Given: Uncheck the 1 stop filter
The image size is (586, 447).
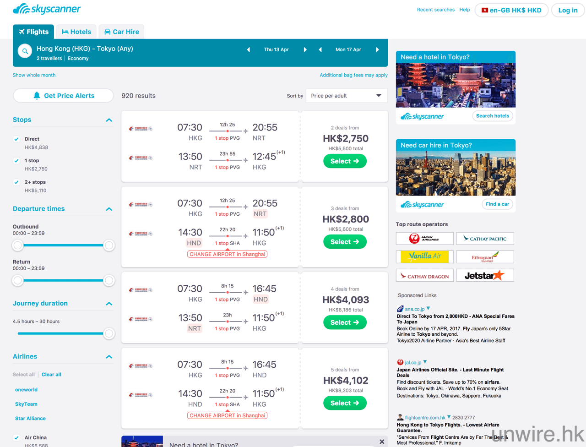Looking at the screenshot, I should 17,161.
